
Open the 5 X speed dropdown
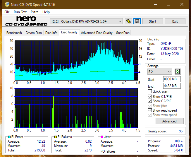[x=160, y=71]
